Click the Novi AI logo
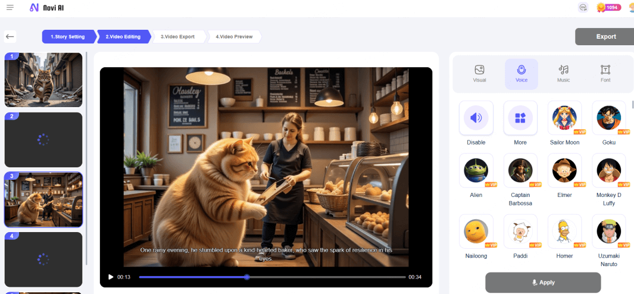Screen dimensions: 634x294 point(47,7)
